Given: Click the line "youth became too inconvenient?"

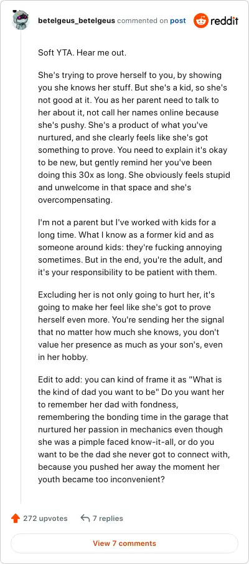Looking at the screenshot, I should coord(101,480).
